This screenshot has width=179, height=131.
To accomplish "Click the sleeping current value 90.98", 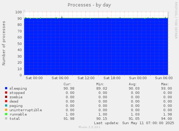I will 69,89.
